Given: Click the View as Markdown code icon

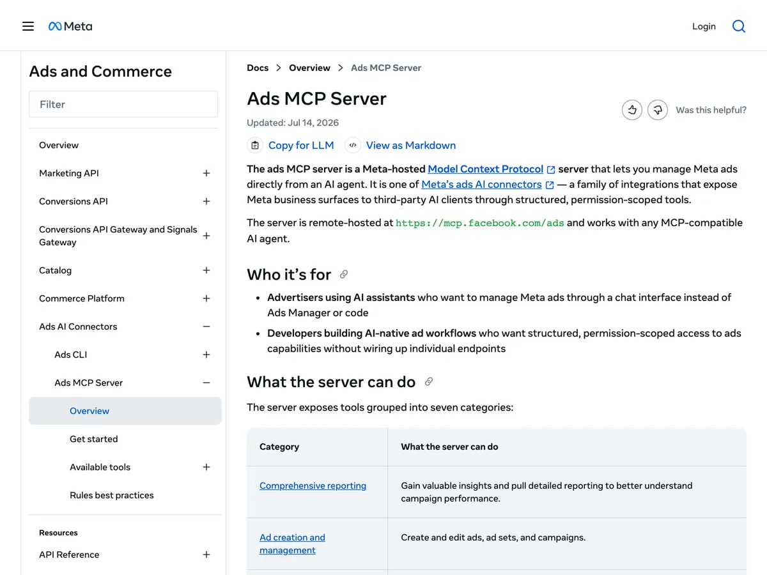Looking at the screenshot, I should (353, 145).
